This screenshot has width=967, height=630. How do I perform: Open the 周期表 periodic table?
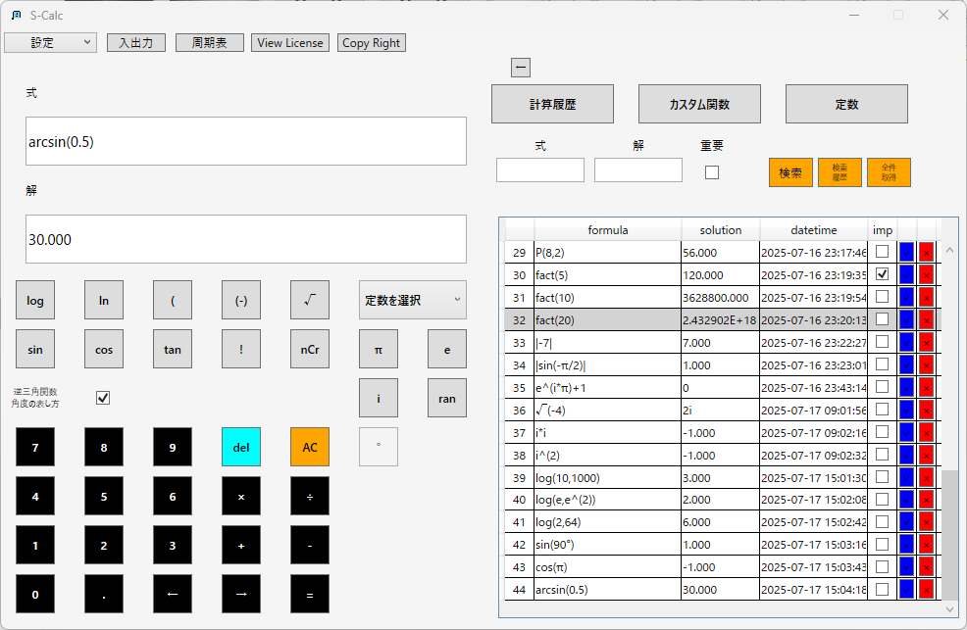[x=210, y=42]
